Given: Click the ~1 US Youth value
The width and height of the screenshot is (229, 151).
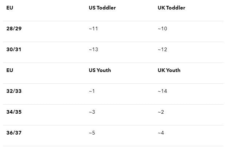Looking at the screenshot, I should (x=92, y=91).
